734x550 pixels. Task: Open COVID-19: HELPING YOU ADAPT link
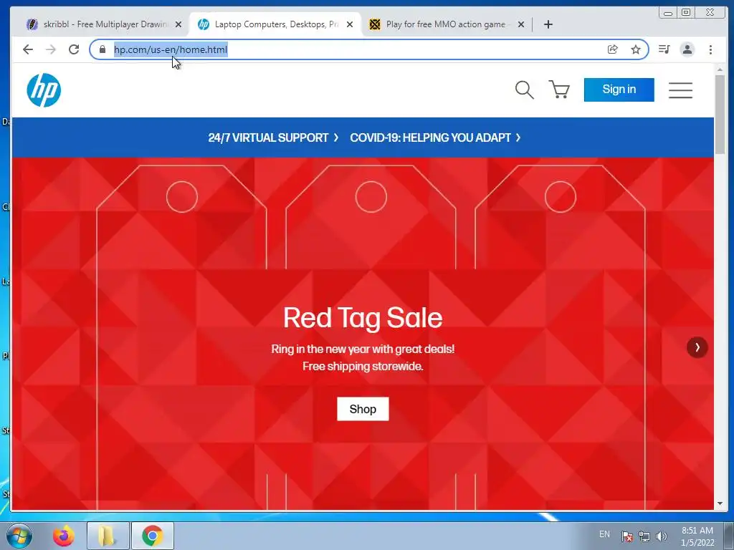(435, 138)
